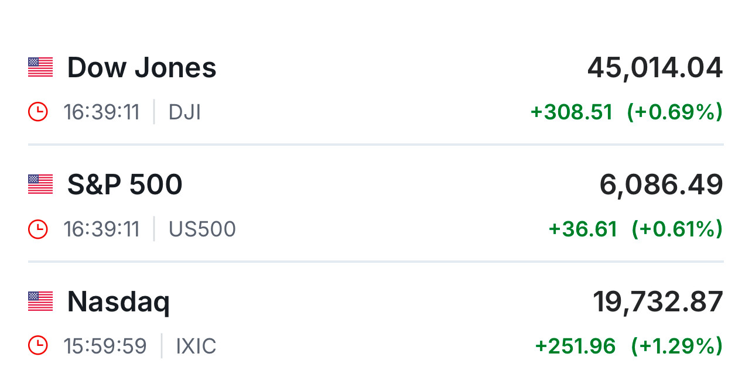Click the 15:59:59 timestamp for Nasdaq
Image resolution: width=752 pixels, height=374 pixels.
point(105,346)
